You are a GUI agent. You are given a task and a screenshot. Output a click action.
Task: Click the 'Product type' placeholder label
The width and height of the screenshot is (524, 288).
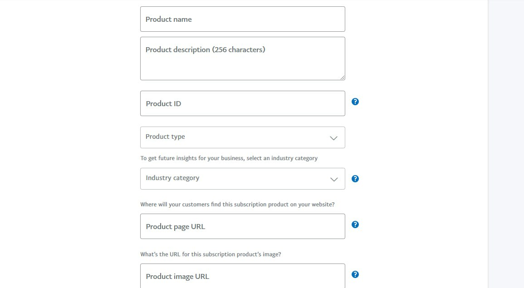point(165,137)
